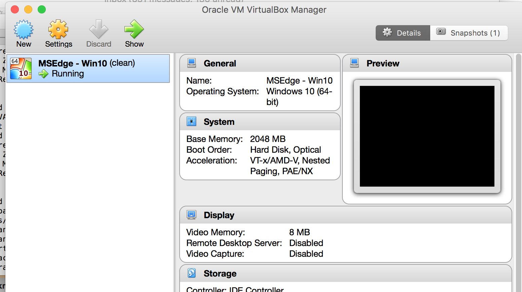Viewport: 522px width, 292px height.
Task: Click the green zoom window button
Action: 42,9
